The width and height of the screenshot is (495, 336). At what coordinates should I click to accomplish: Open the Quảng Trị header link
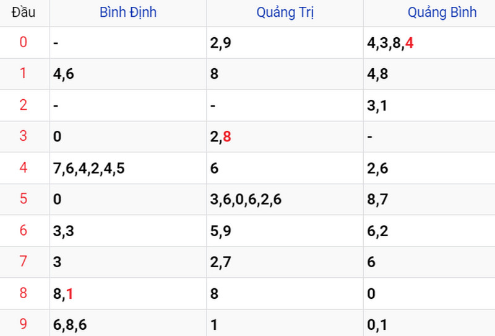point(285,13)
